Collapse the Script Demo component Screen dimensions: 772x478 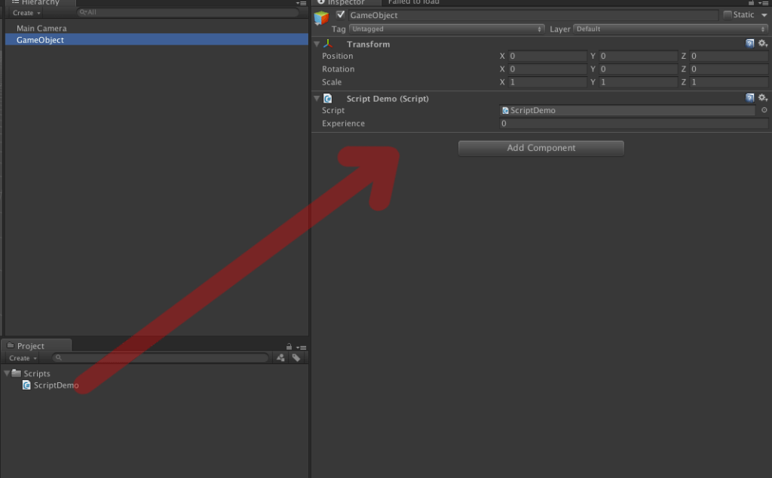click(317, 99)
